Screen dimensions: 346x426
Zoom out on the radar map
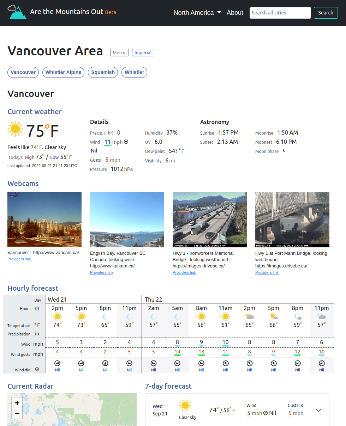[17, 413]
